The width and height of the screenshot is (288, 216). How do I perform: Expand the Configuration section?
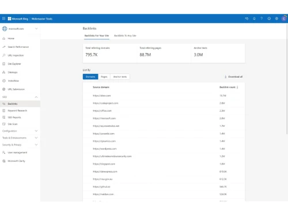click(20, 131)
